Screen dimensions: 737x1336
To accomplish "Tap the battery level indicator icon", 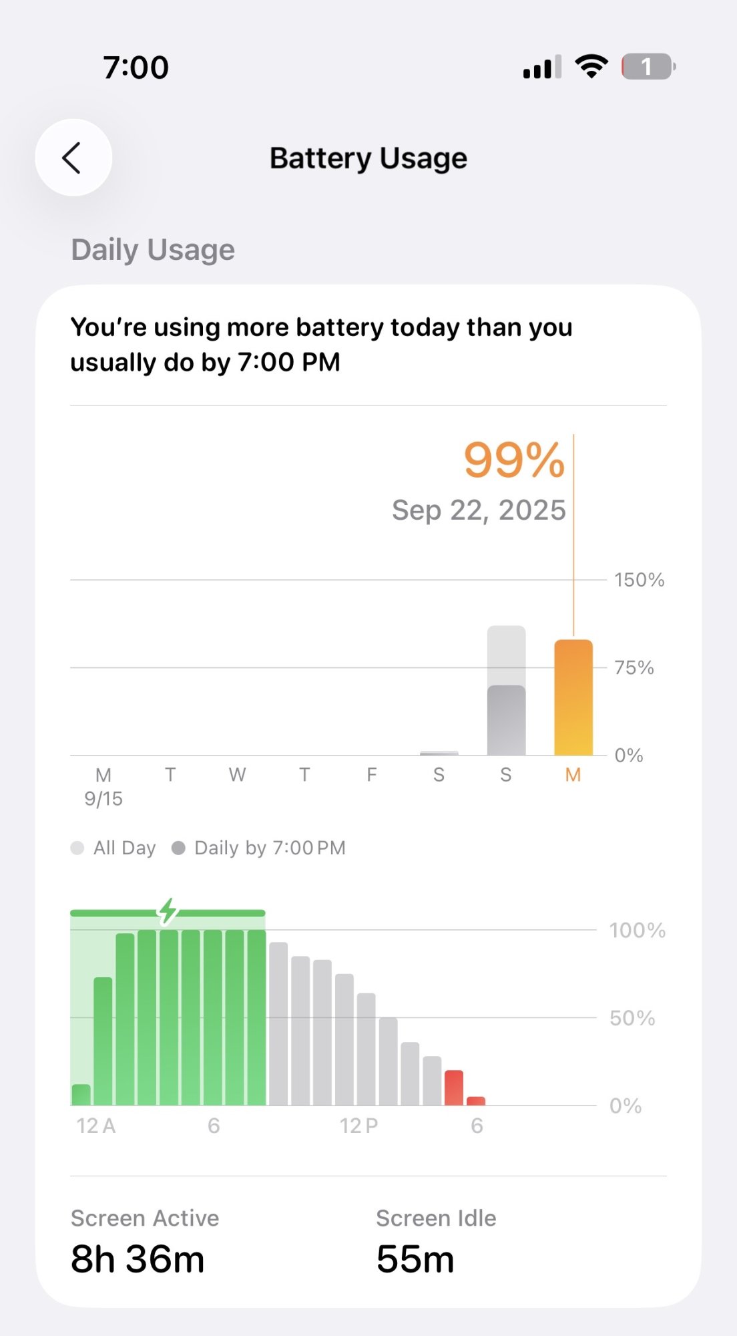I will (648, 67).
